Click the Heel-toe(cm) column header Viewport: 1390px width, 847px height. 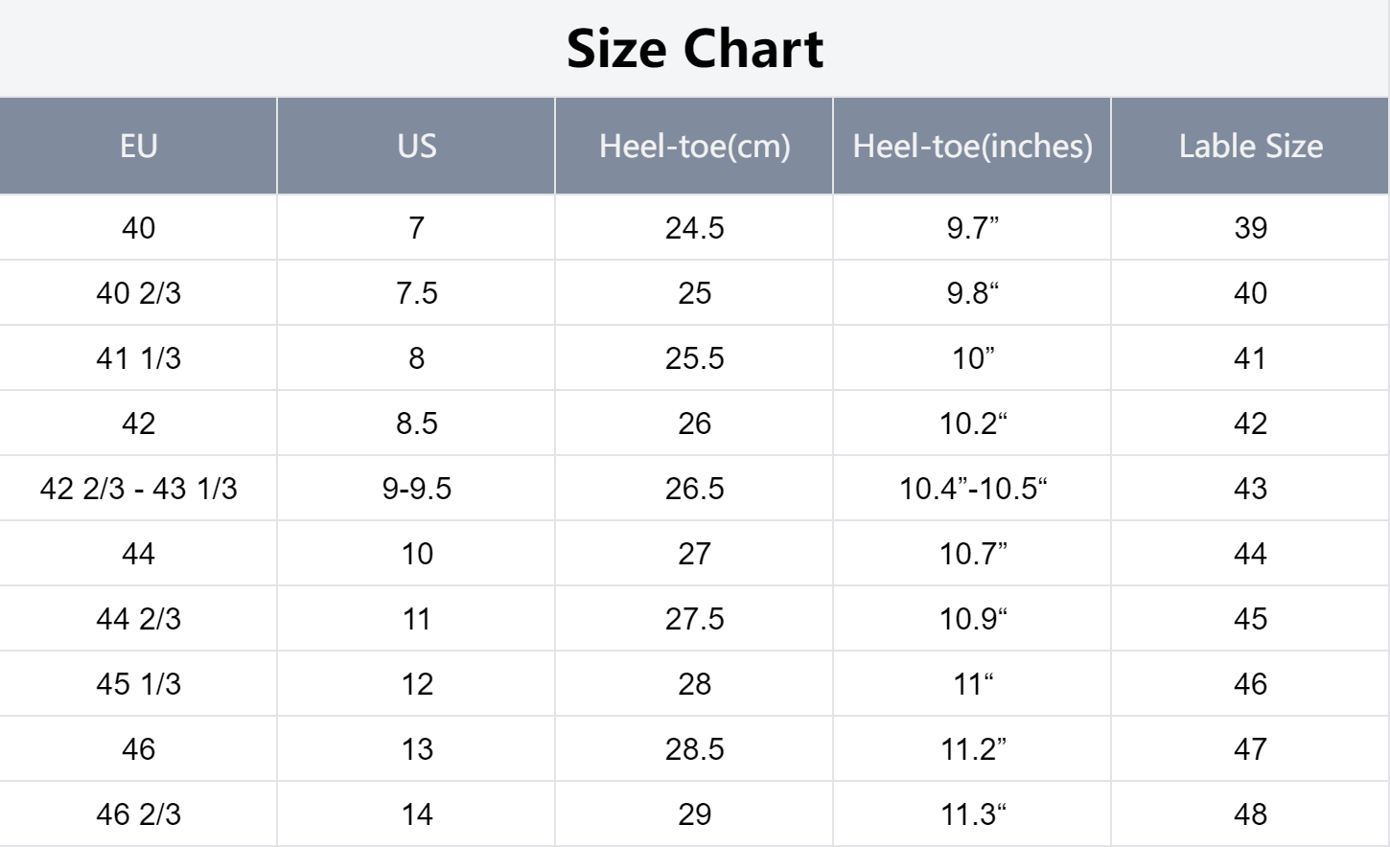point(694,146)
